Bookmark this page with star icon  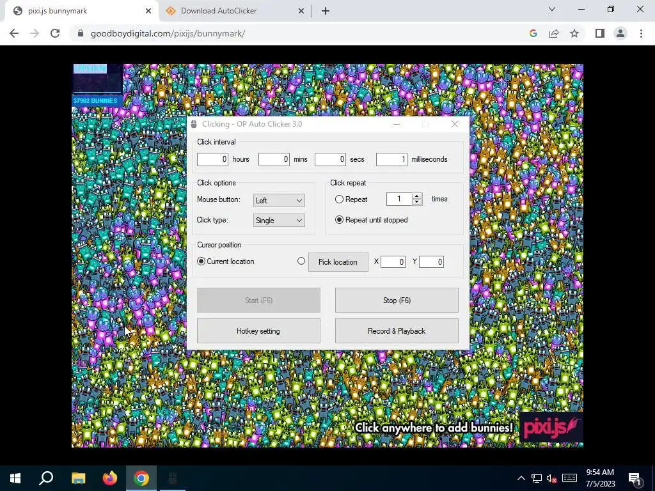[x=574, y=33]
